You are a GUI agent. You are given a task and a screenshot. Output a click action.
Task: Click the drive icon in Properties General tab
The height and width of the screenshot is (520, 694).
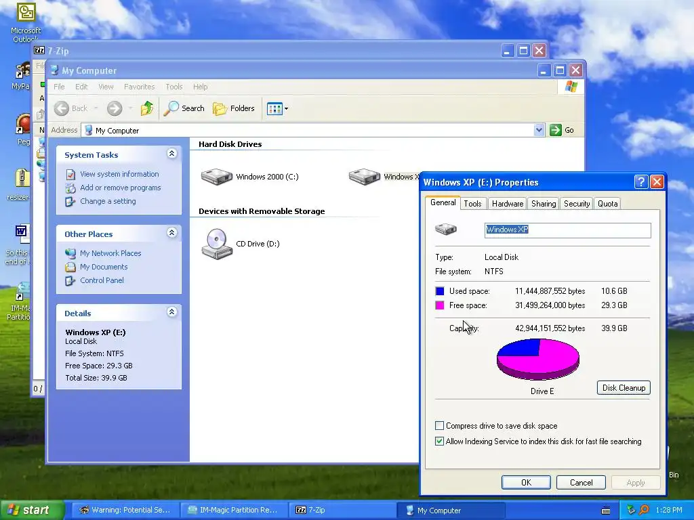(446, 229)
